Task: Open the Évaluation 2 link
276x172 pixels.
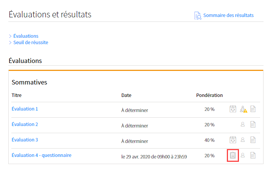Action: 25,124
